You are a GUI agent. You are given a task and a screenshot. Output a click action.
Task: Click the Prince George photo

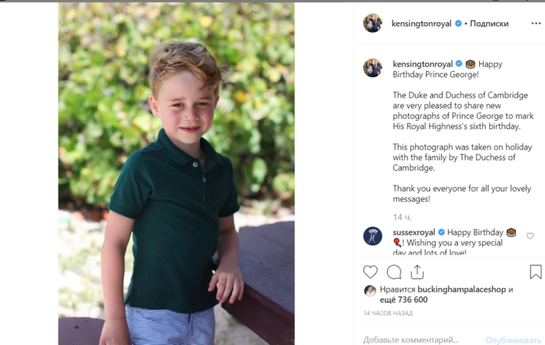tap(177, 173)
